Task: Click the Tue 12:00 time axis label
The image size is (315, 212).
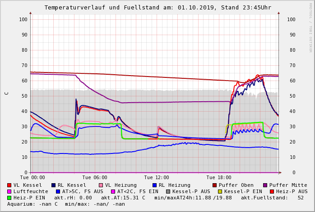Action: point(157,177)
